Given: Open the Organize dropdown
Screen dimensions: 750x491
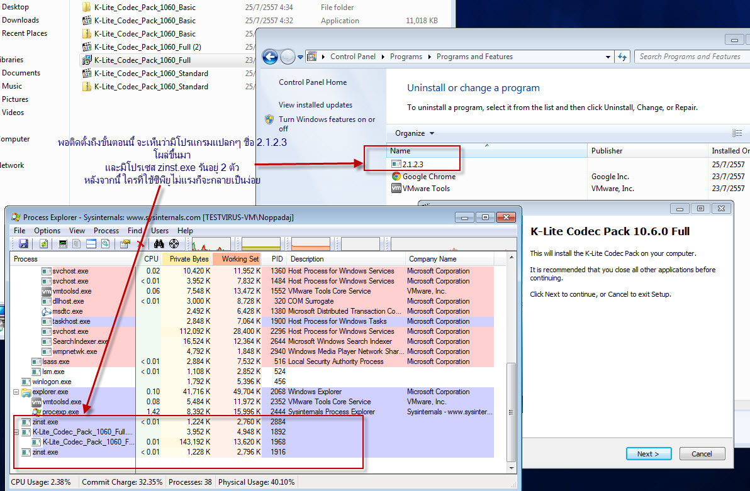Looking at the screenshot, I should 415,133.
